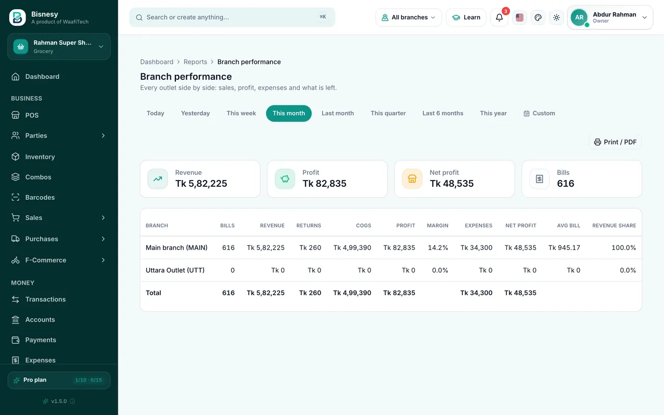Viewport: 664px width, 415px height.
Task: Open the color palette theme icon
Action: [538, 17]
